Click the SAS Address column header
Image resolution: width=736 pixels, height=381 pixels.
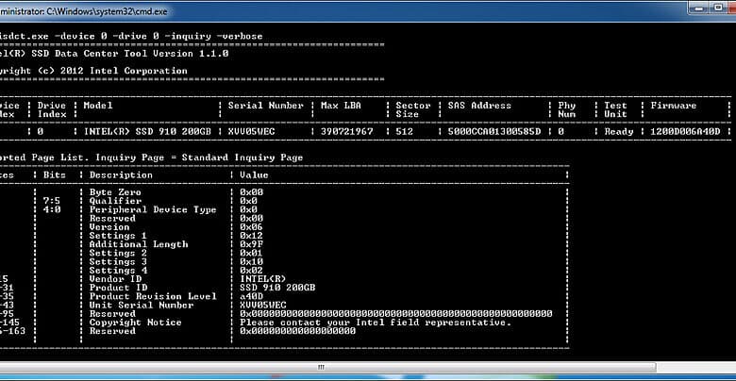click(x=479, y=106)
